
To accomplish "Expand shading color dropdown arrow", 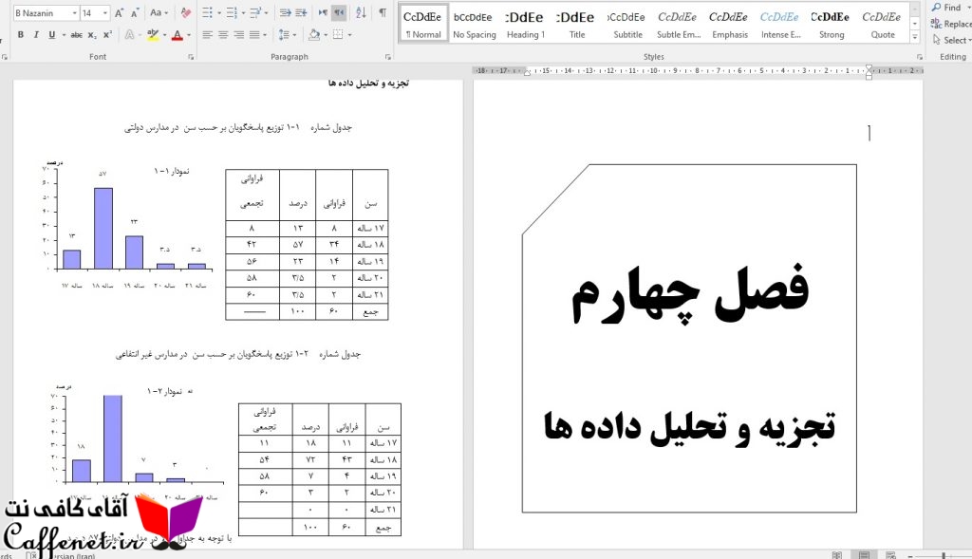I will click(x=326, y=35).
